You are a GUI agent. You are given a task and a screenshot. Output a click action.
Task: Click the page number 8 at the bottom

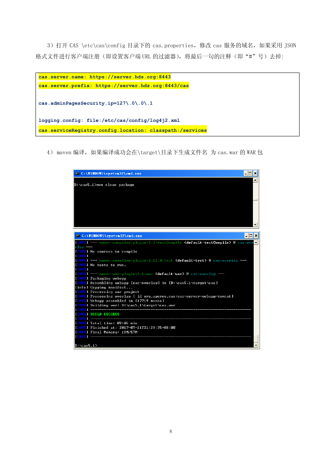[x=171, y=432]
